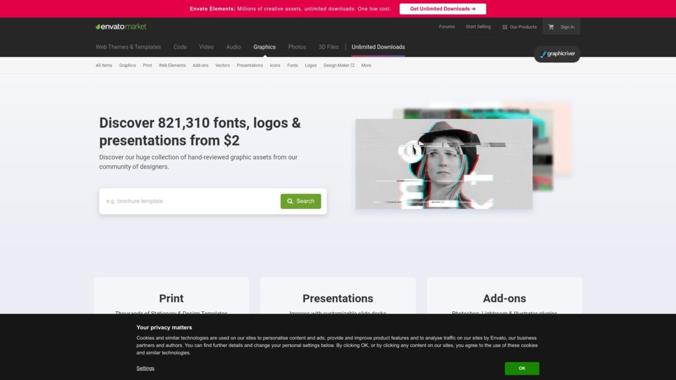Click the Get Unlimited Downloads banner button
The height and width of the screenshot is (380, 676).
coord(443,9)
